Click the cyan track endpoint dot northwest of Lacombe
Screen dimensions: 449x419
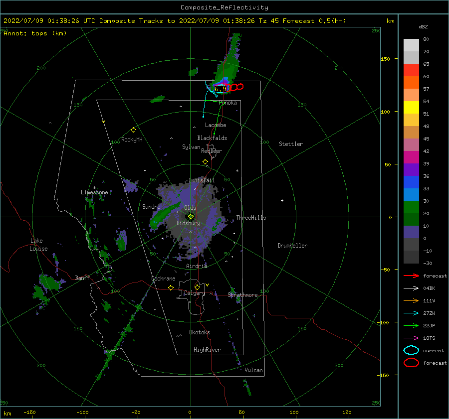pyautogui.click(x=204, y=117)
